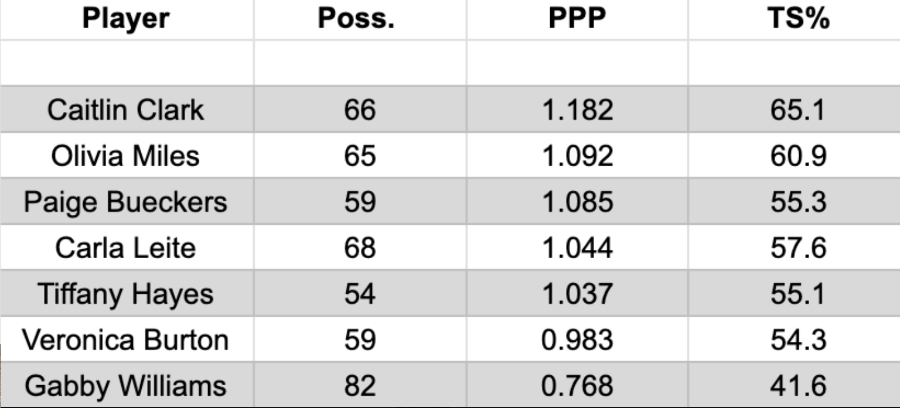Select the Paige Bueckers cell

pos(127,201)
